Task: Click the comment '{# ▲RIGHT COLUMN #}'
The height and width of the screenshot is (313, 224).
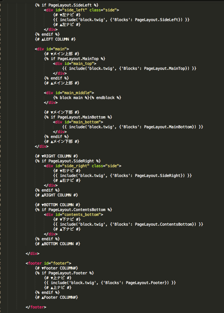Action: tap(56, 195)
